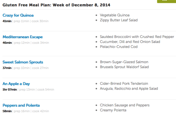Select Sautéed Broccolini with Crushed Red Pepper
Image resolution: width=176 pixels, height=118 pixels.
[137, 37]
